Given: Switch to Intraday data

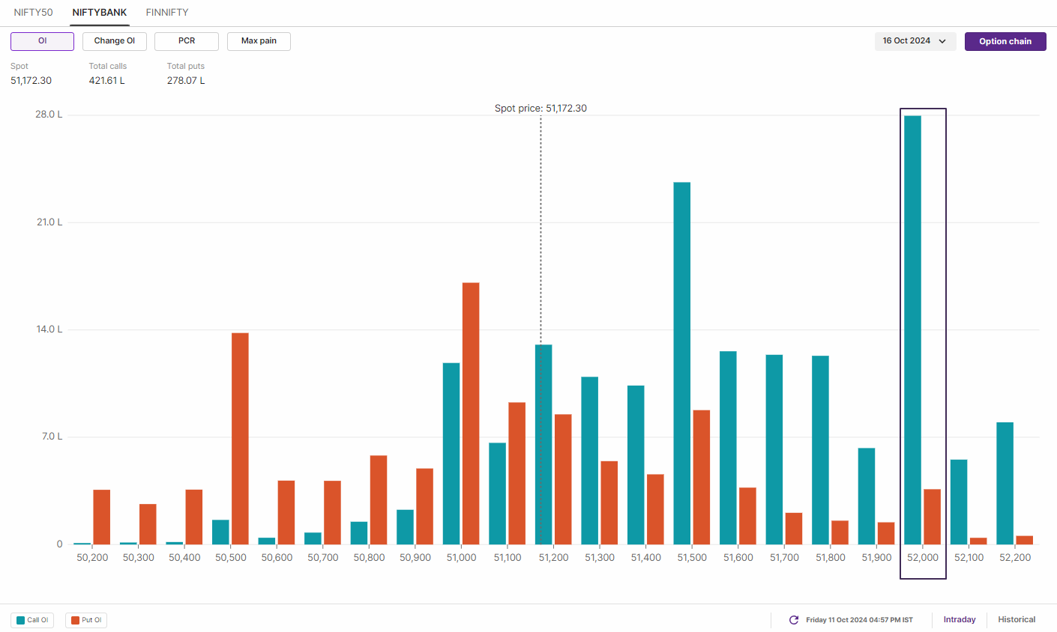Looking at the screenshot, I should [x=960, y=620].
